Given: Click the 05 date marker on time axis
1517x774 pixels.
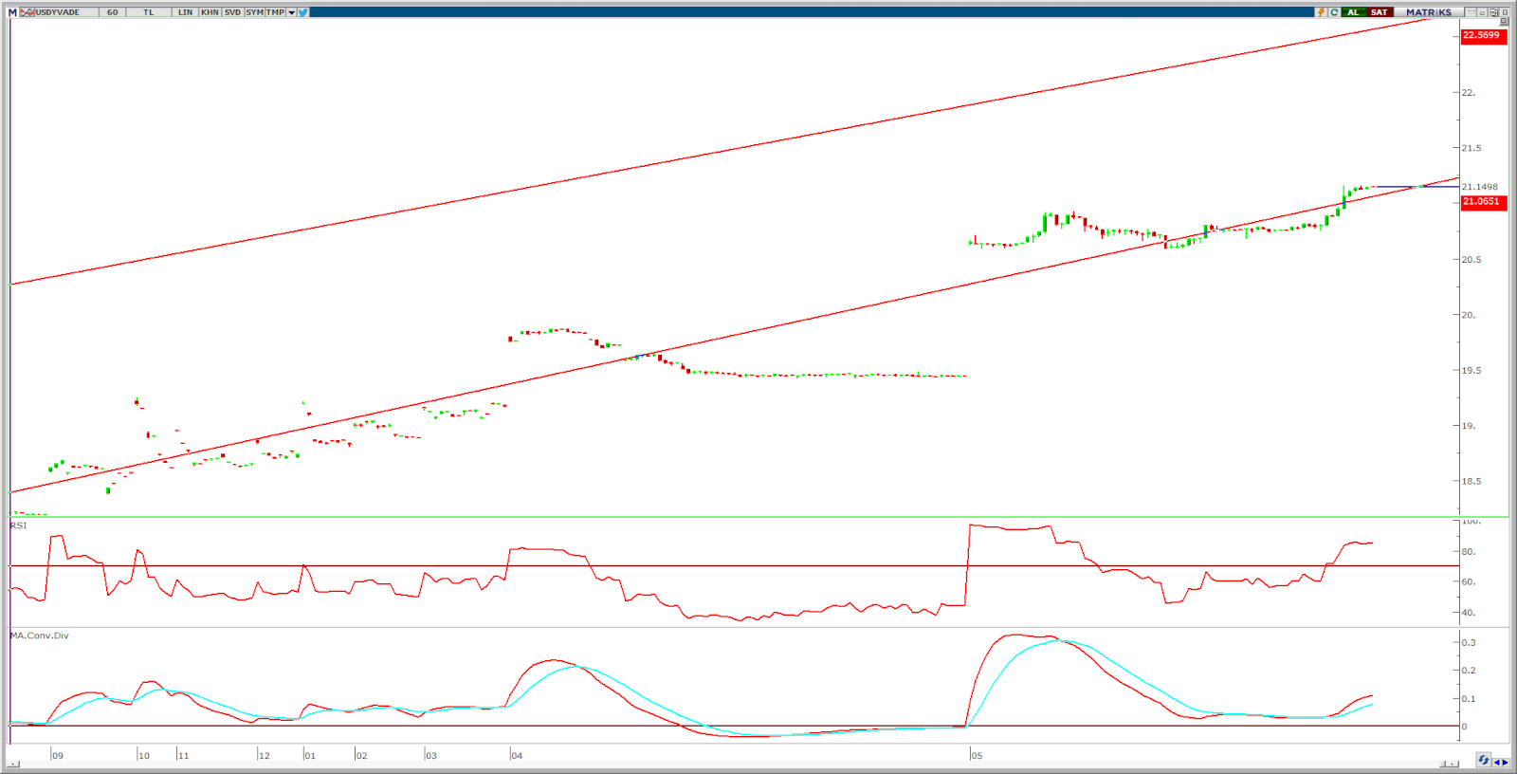Looking at the screenshot, I should (977, 756).
